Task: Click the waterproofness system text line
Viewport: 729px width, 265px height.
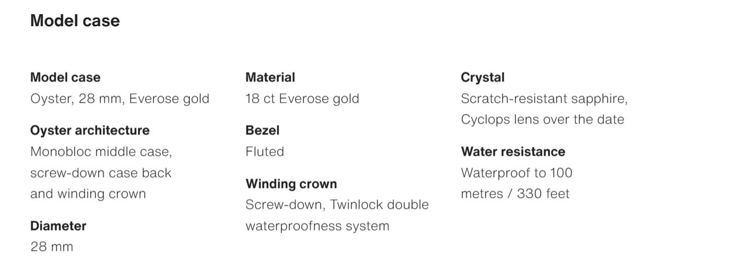Action: (317, 226)
